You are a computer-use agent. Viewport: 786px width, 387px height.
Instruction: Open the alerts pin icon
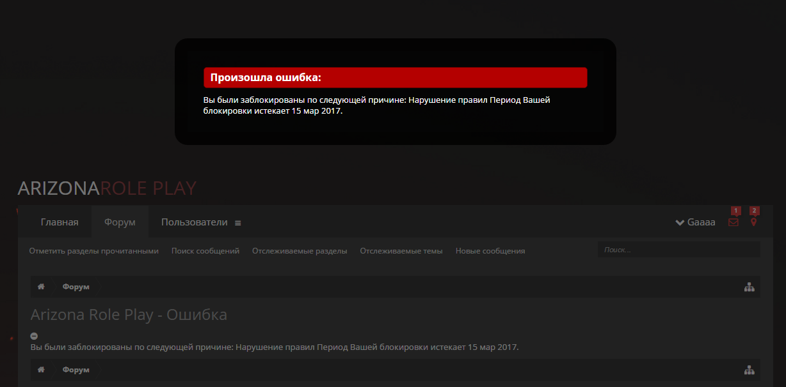pos(754,222)
